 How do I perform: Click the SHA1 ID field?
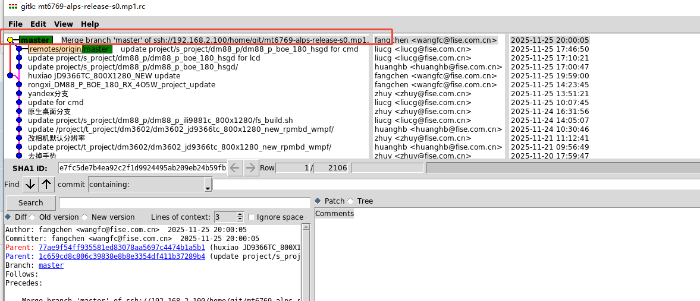click(x=142, y=167)
